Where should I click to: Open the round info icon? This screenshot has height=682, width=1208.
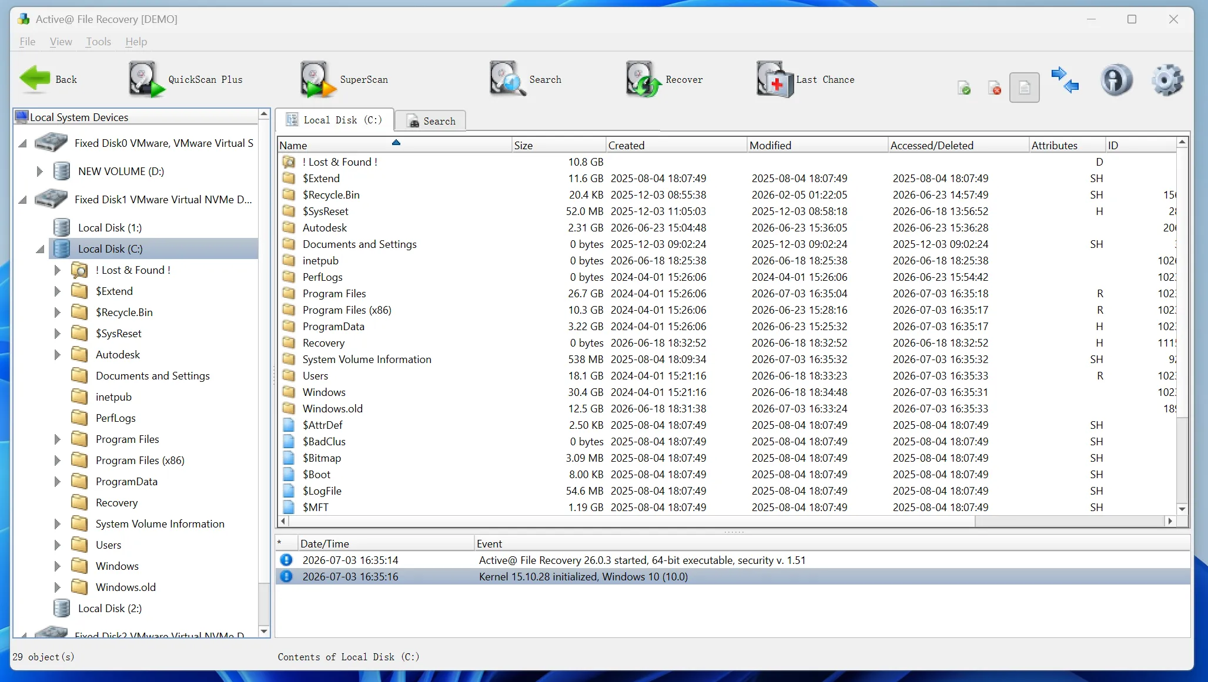(1116, 80)
